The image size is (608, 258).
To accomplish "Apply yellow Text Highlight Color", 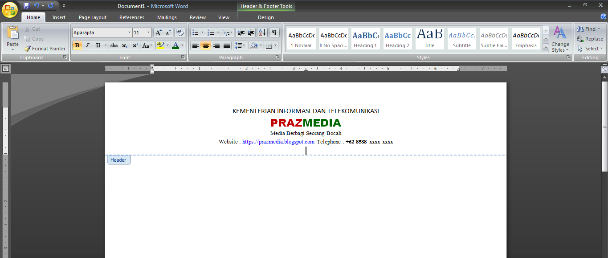I will (x=161, y=45).
